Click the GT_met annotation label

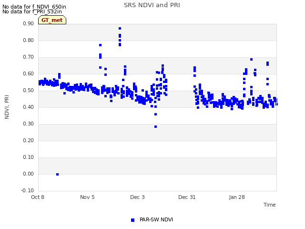(52, 20)
